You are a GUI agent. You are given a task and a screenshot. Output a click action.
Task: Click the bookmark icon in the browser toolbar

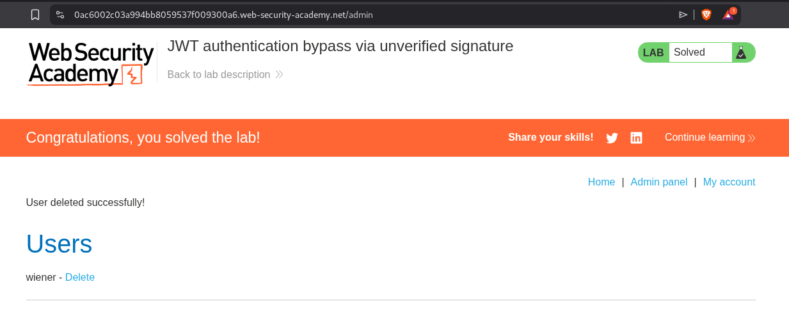click(35, 15)
